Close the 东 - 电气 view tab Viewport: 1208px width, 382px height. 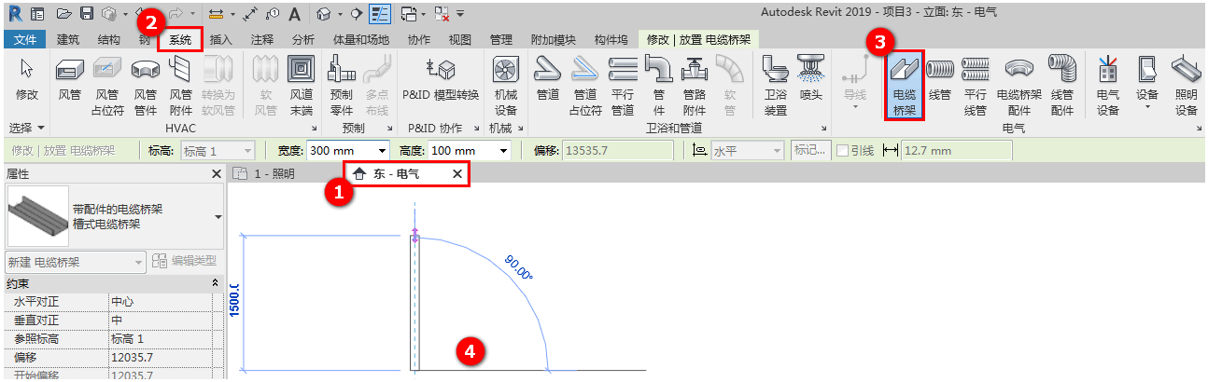coord(457,173)
